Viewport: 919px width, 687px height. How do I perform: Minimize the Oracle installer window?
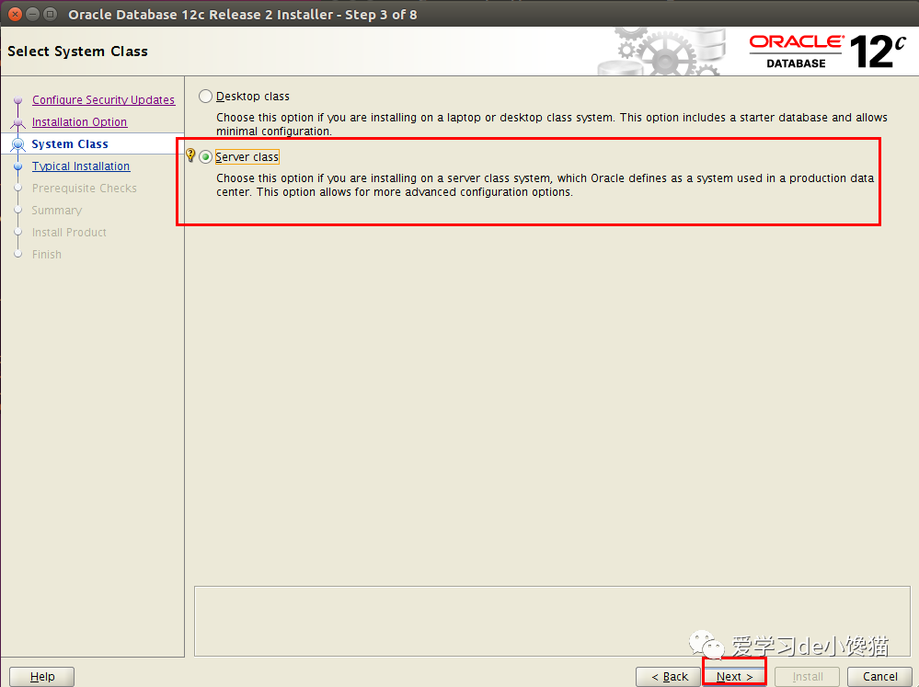[x=33, y=14]
